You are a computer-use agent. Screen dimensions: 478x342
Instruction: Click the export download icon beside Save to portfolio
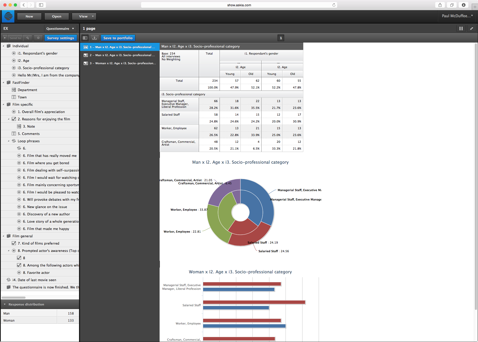95,38
